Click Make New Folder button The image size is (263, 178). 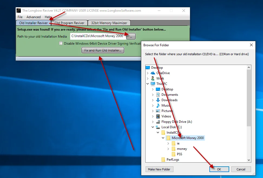tap(159, 169)
